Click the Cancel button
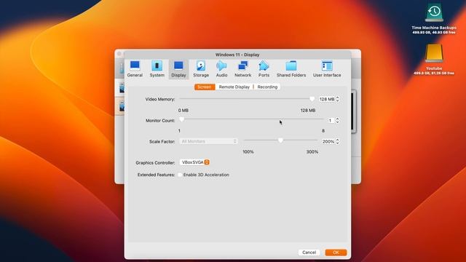The image size is (466, 262). (x=309, y=253)
